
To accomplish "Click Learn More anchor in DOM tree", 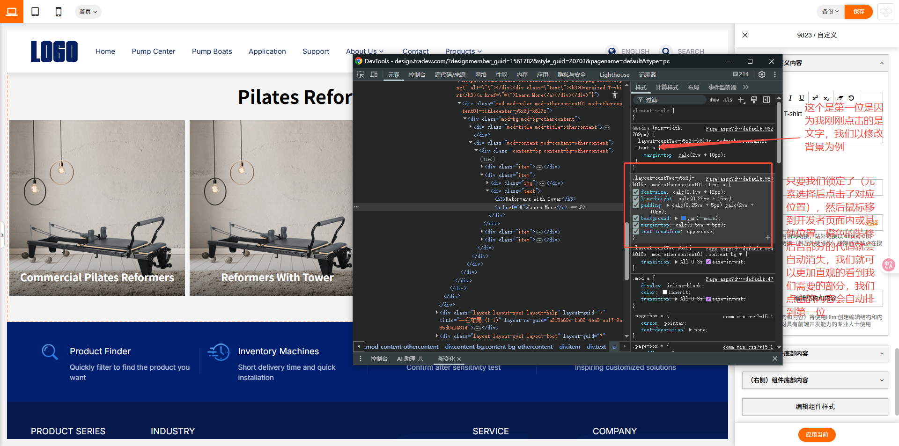I will click(x=531, y=207).
